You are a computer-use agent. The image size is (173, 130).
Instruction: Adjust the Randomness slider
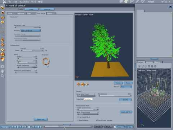coord(115,96)
